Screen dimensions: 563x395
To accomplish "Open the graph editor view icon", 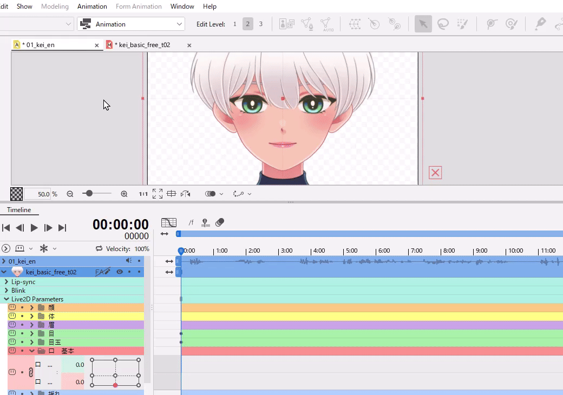I will coord(169,222).
